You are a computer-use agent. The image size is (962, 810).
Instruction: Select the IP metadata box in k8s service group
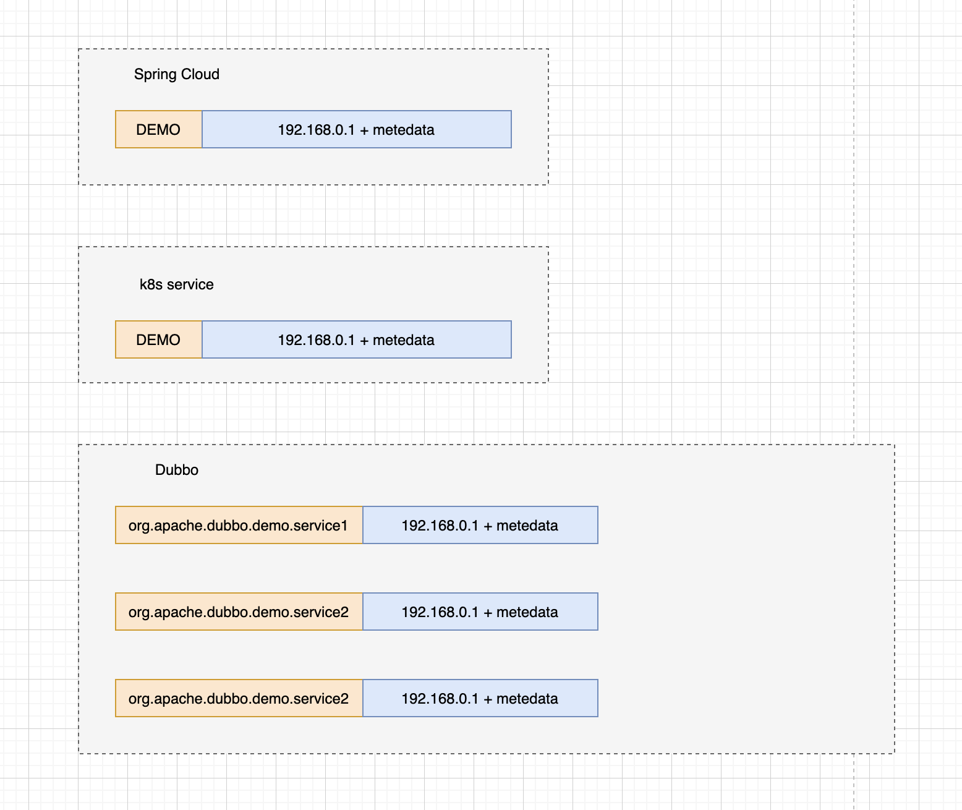[x=356, y=340]
